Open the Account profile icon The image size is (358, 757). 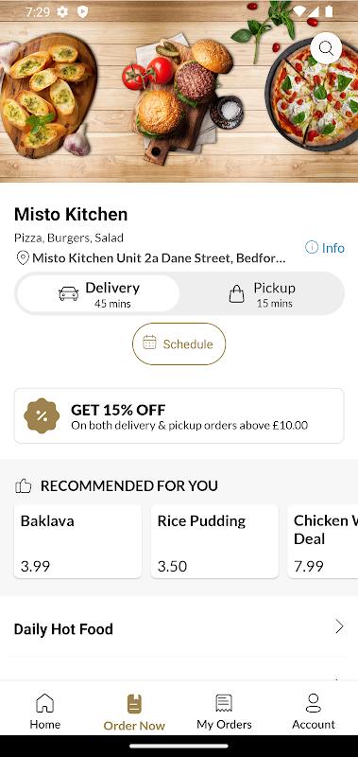[x=314, y=703]
